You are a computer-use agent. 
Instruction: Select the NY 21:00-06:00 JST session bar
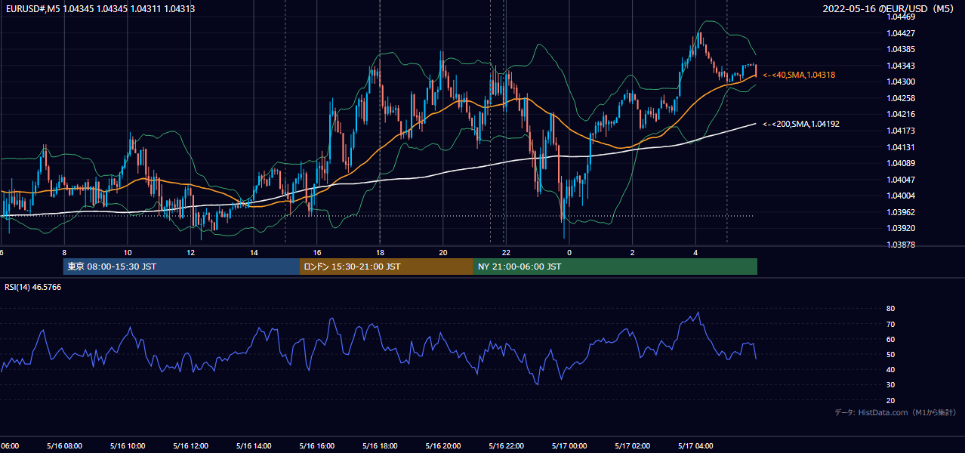tap(615, 267)
